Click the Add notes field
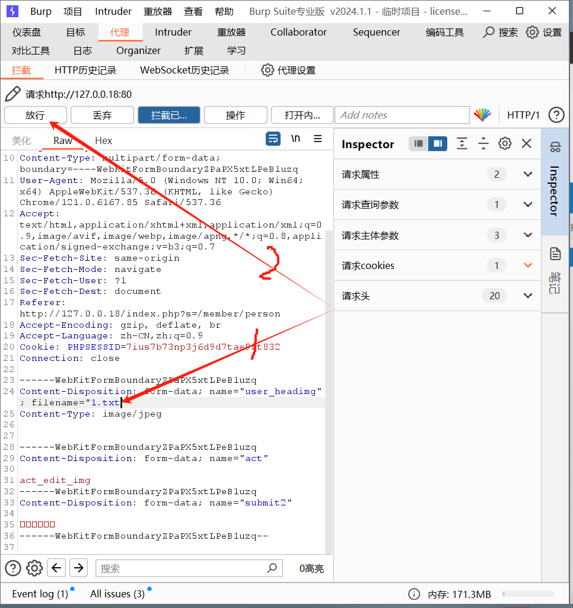Image resolution: width=573 pixels, height=608 pixels. tap(402, 115)
